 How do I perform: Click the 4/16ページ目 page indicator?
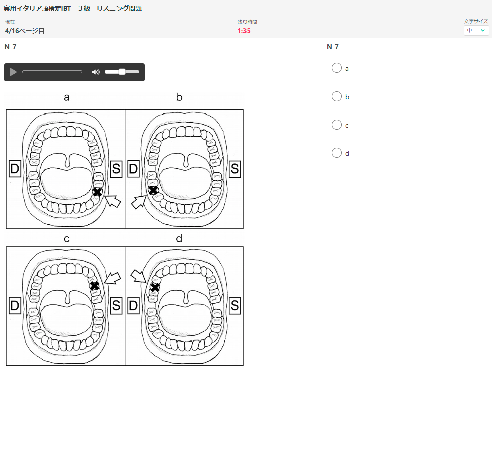25,31
